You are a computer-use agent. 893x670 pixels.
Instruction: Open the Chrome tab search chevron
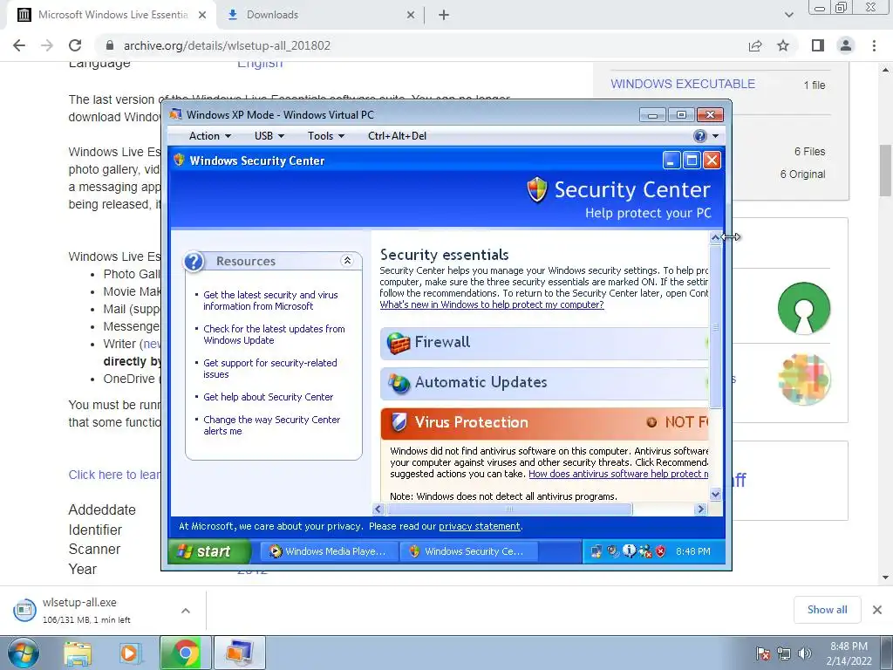pyautogui.click(x=788, y=16)
